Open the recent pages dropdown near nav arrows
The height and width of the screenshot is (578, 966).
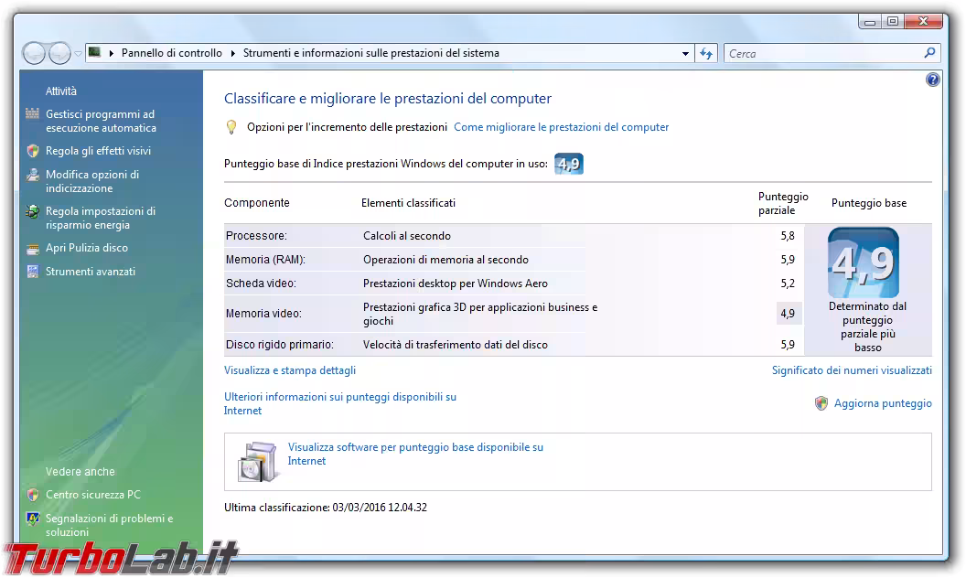[x=79, y=54]
